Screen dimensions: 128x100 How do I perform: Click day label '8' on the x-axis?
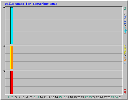point(34,97)
